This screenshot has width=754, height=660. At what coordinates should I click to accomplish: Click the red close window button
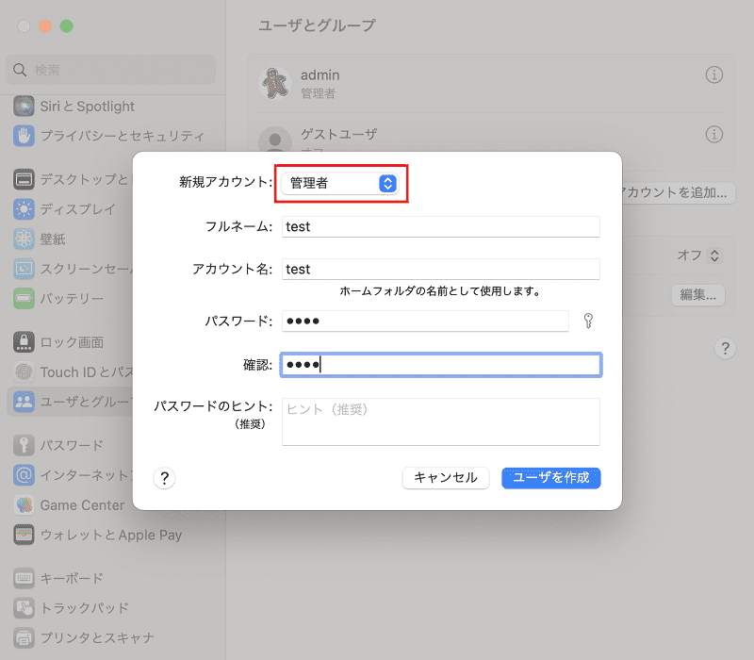pos(45,26)
